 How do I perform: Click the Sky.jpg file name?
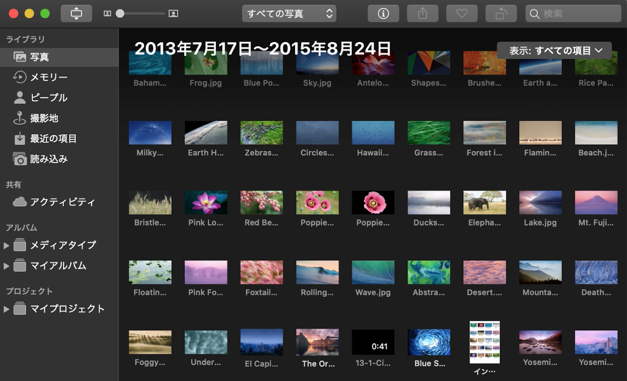(317, 83)
